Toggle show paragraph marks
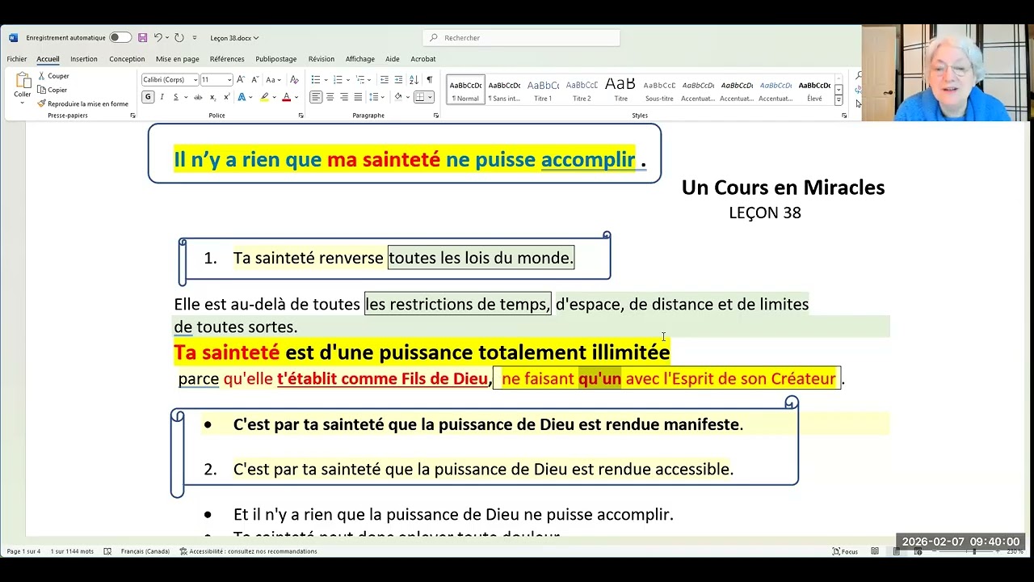Viewport: 1034px width, 582px height. [x=429, y=79]
